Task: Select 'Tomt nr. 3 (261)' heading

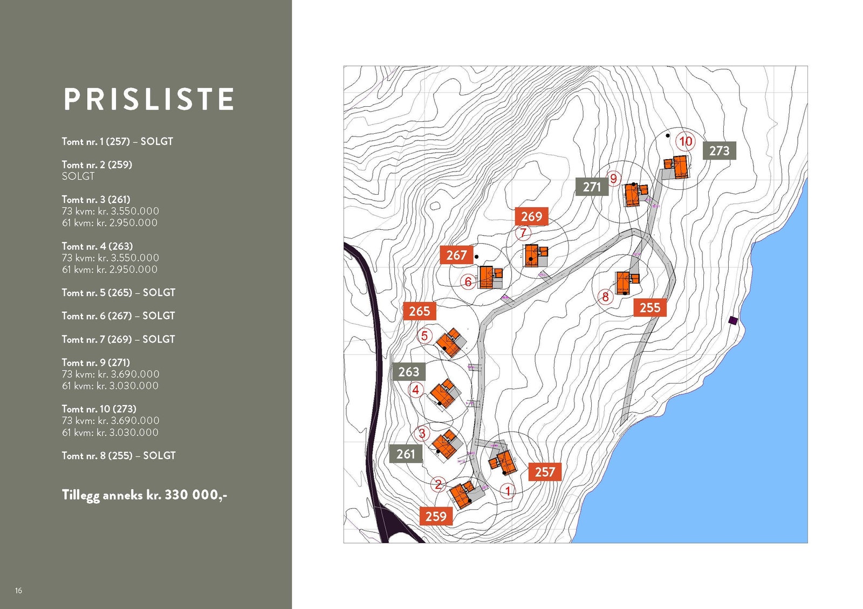Action: [x=96, y=199]
